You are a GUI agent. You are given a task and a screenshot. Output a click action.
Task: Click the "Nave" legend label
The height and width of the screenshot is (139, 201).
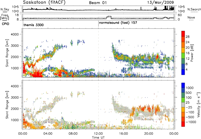tap(191, 18)
